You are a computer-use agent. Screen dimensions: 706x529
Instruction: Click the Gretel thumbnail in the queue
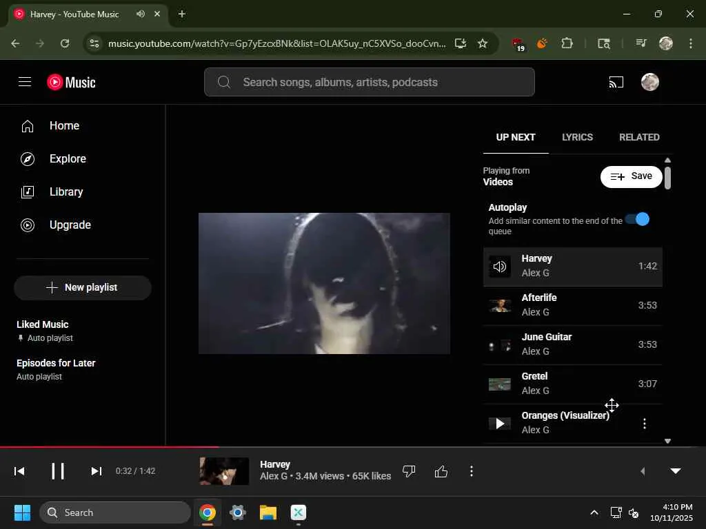pos(500,384)
